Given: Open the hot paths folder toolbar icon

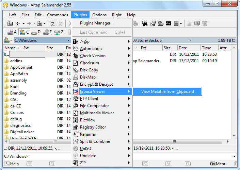Looking at the screenshot, I should [39, 23].
